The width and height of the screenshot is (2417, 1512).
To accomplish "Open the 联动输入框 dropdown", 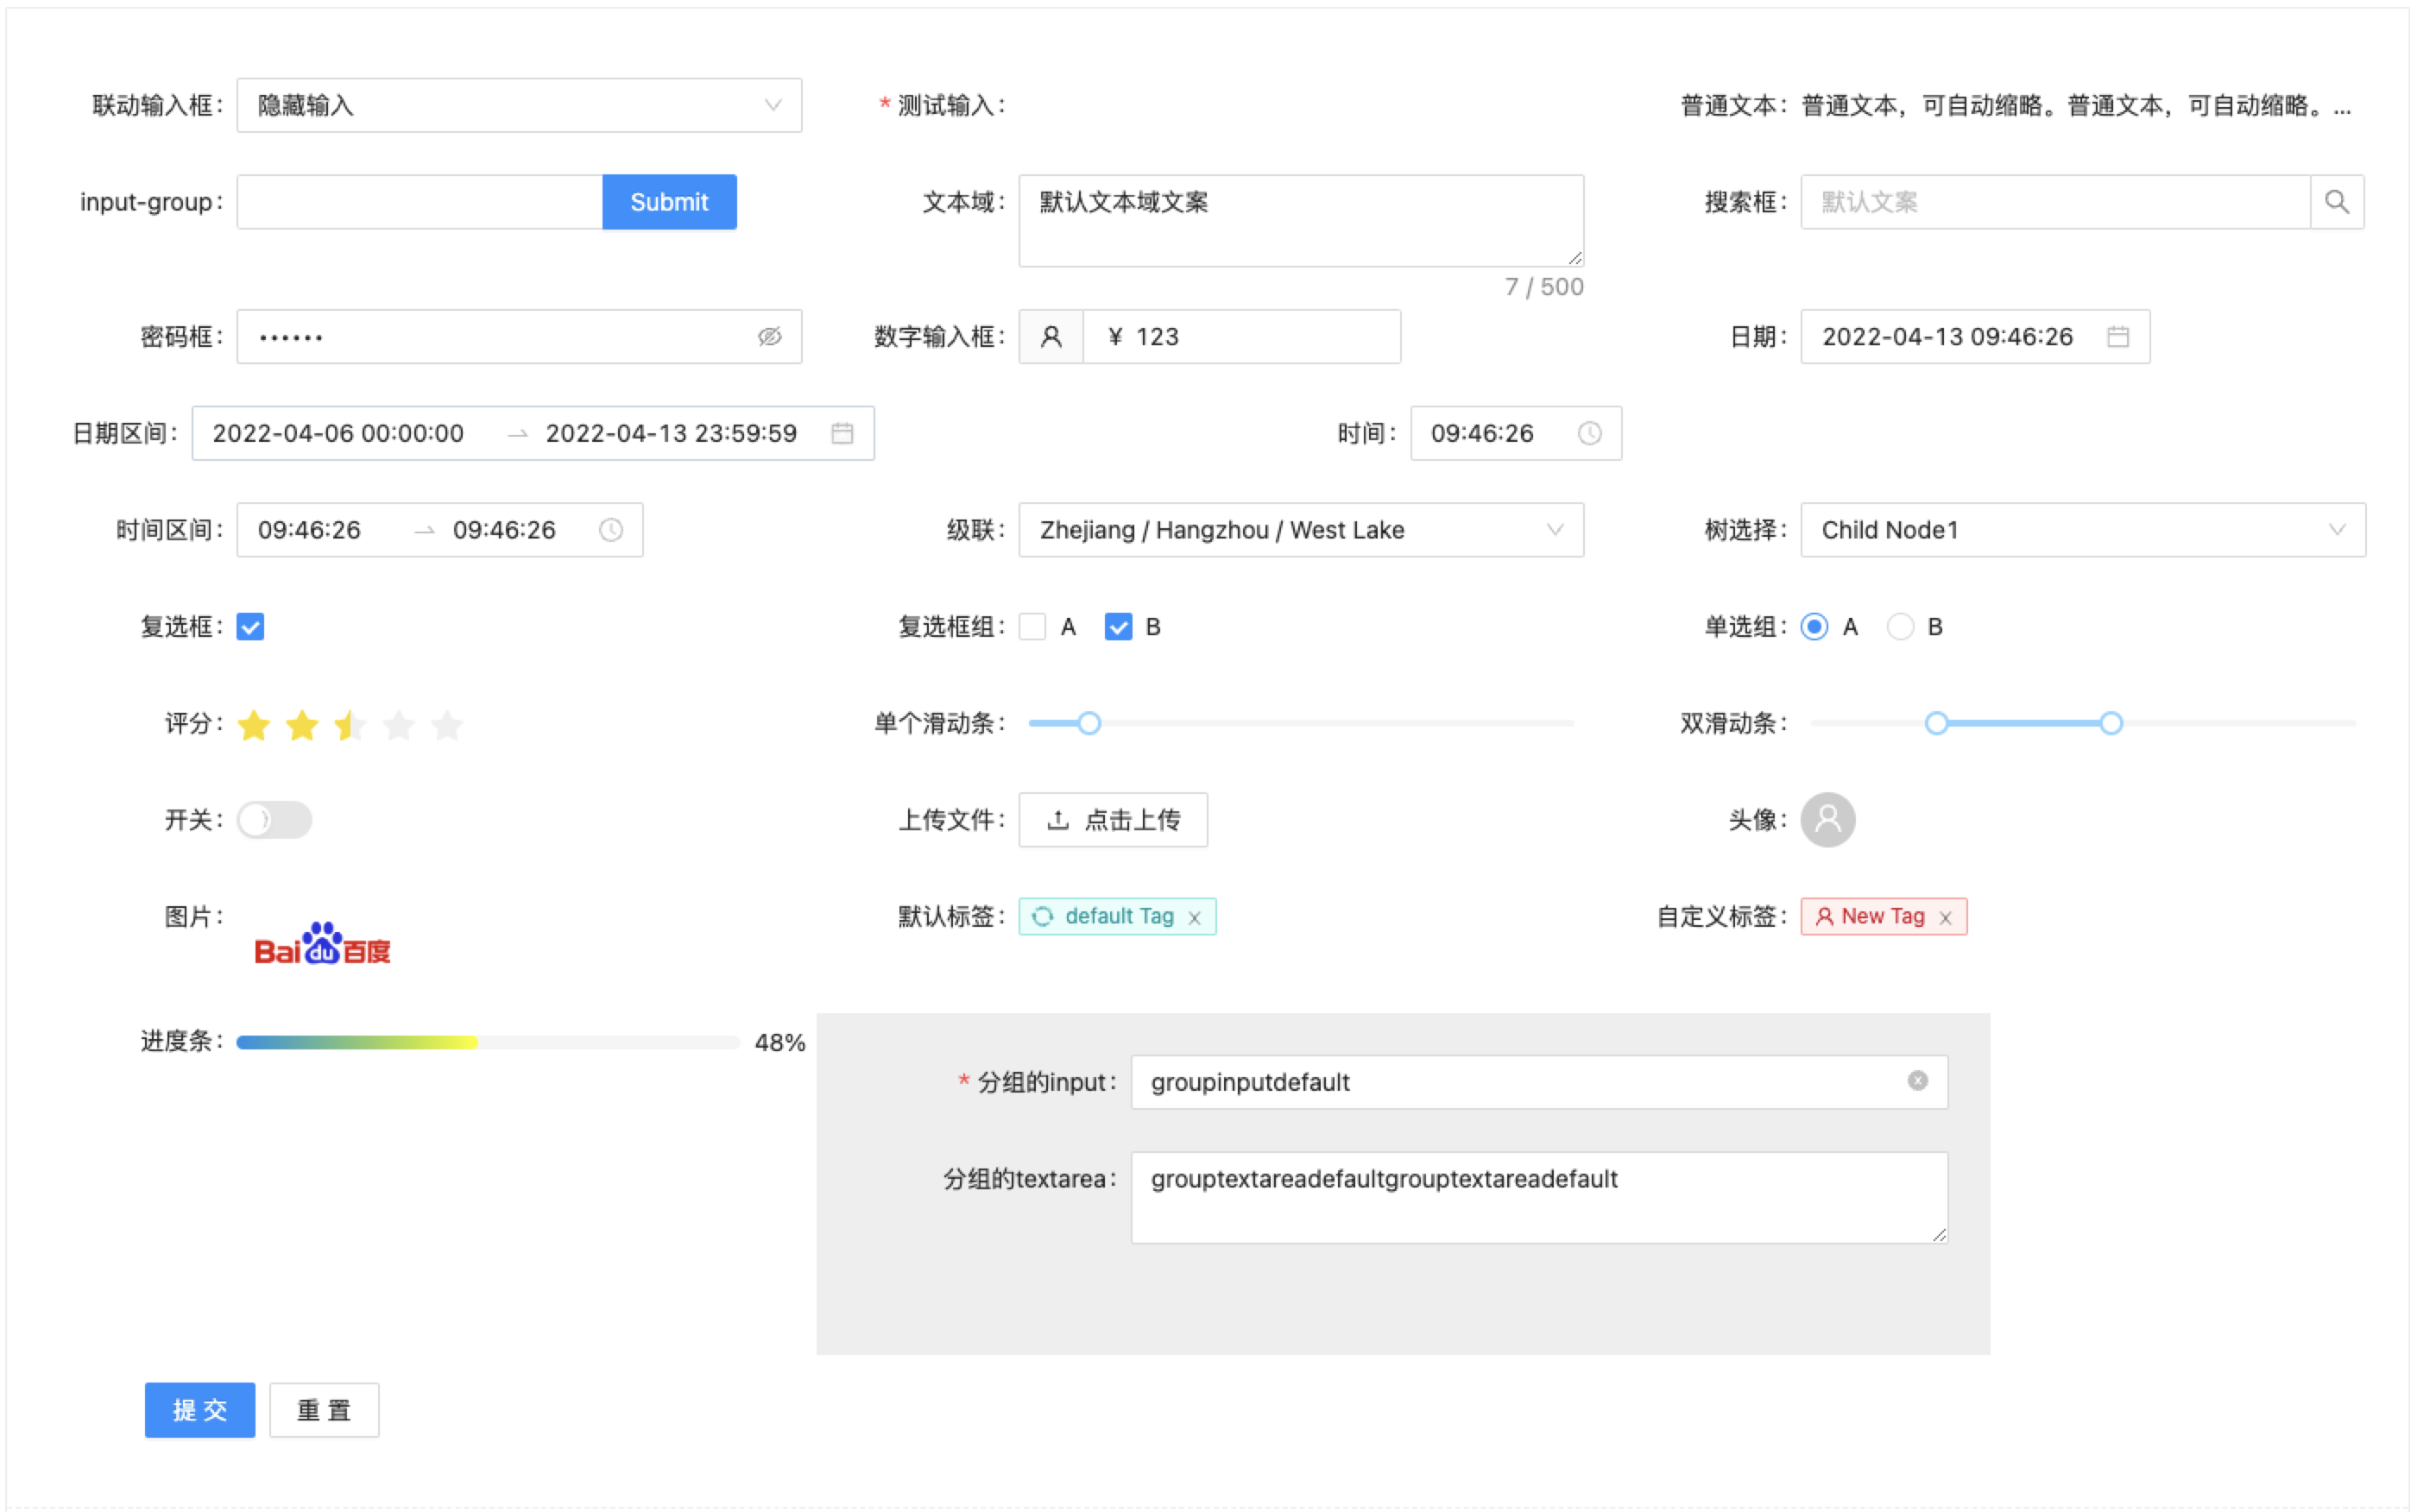I will 519,105.
